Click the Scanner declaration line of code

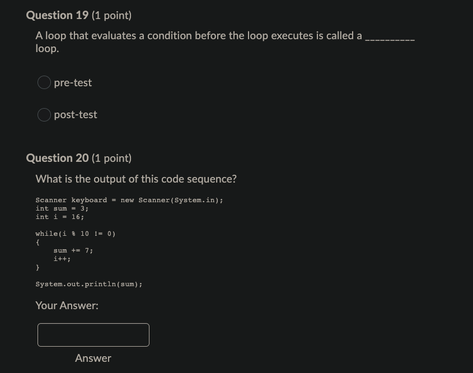[129, 200]
